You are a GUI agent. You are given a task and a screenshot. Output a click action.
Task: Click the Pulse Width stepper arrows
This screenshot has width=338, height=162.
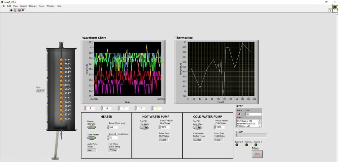coord(108,127)
